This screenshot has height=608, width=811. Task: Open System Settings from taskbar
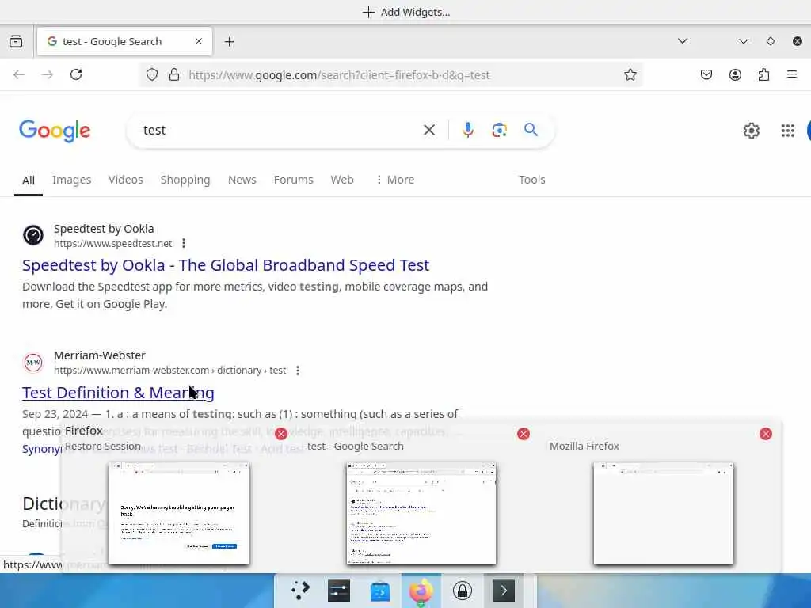(339, 591)
